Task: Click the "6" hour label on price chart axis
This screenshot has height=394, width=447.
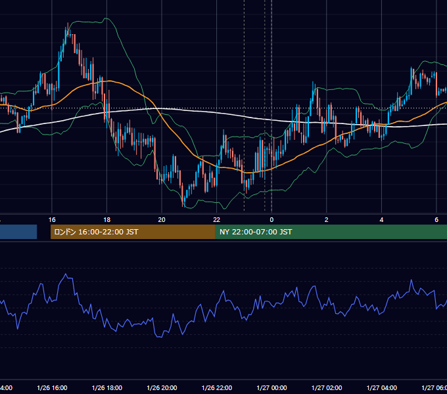Action: (436, 220)
